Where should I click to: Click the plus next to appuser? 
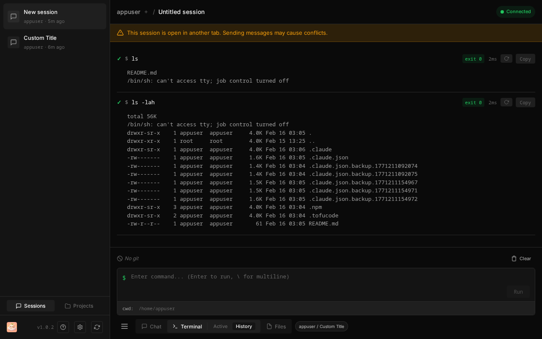(146, 12)
